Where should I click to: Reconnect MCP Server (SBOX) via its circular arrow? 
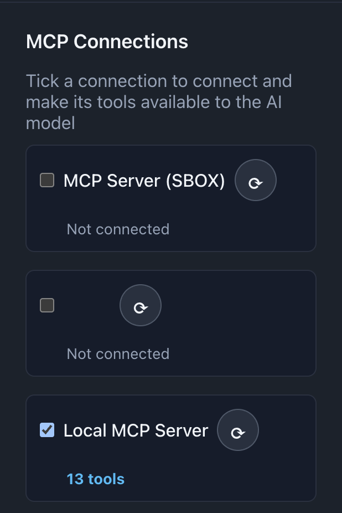click(x=255, y=180)
